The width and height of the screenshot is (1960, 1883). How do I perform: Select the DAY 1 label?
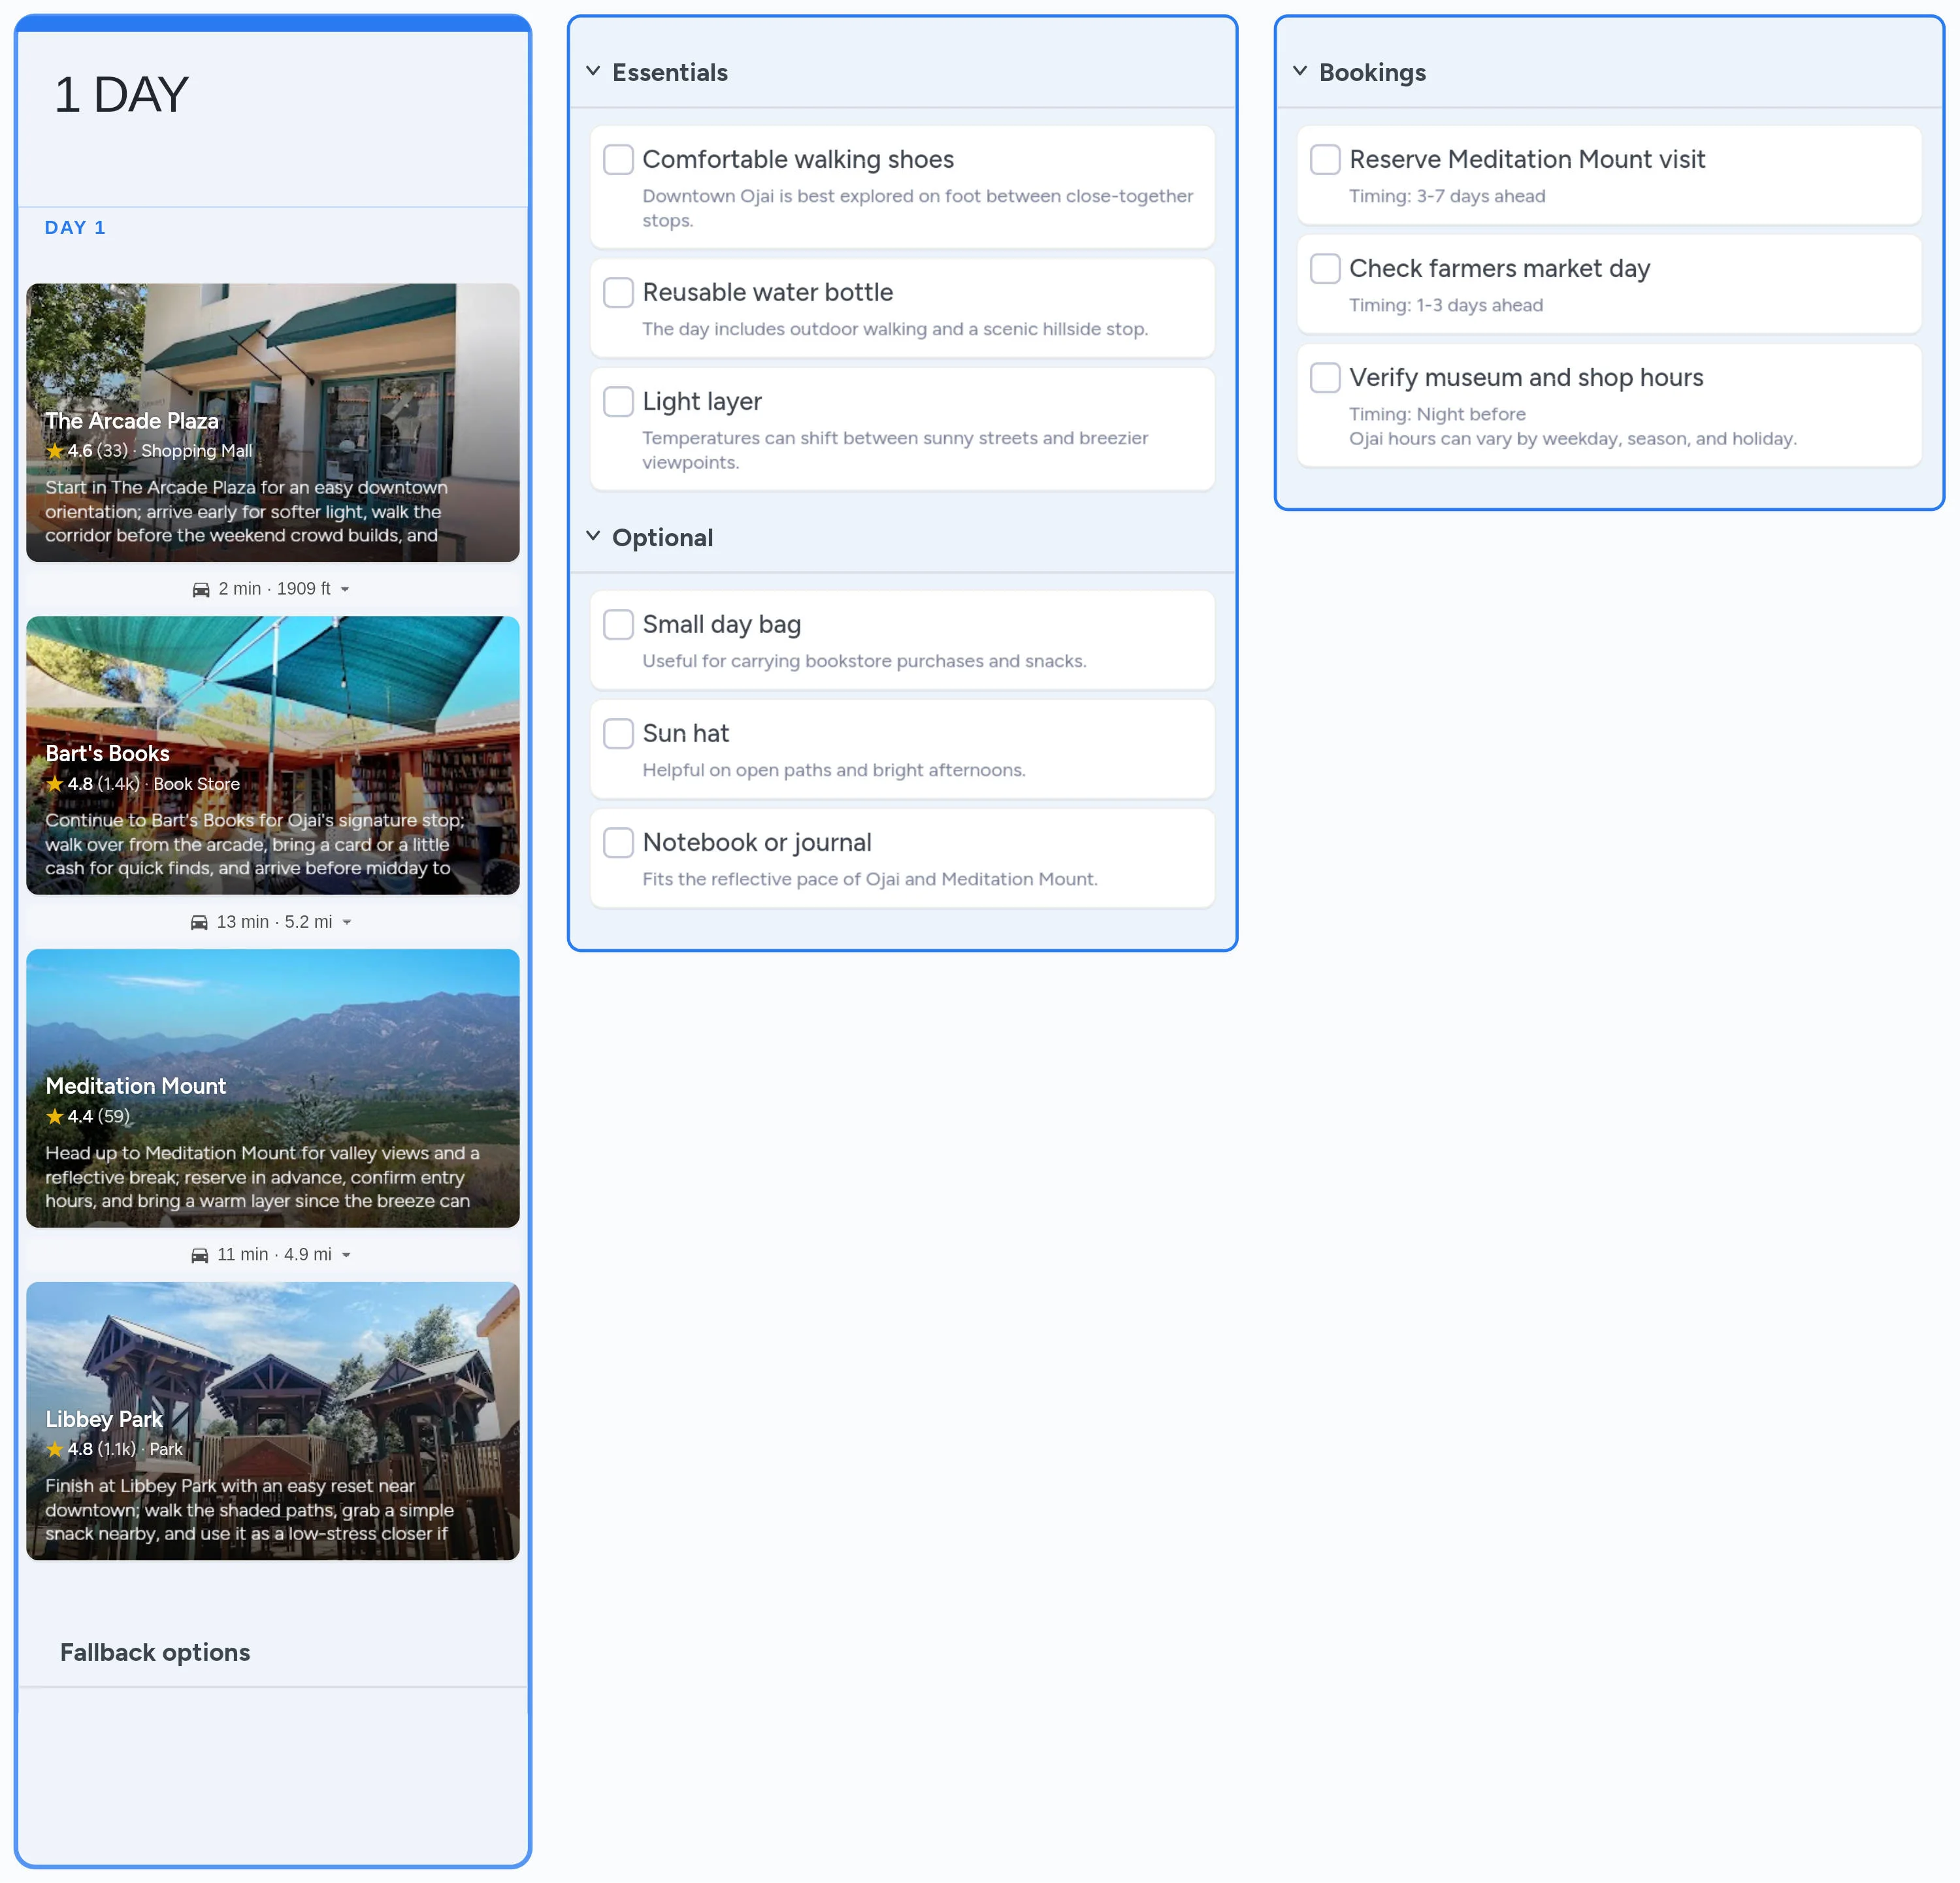point(75,227)
